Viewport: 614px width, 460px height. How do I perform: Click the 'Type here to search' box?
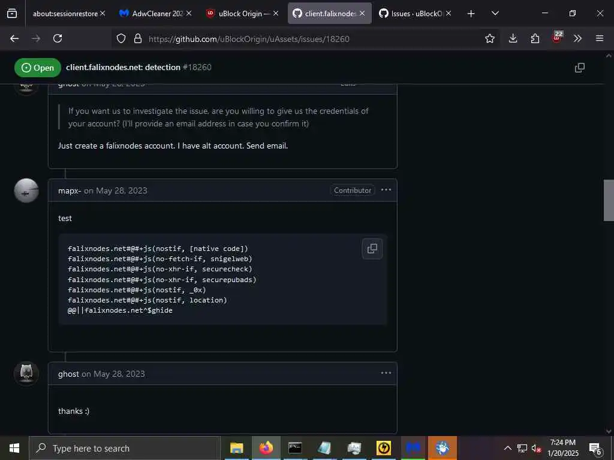click(x=125, y=448)
